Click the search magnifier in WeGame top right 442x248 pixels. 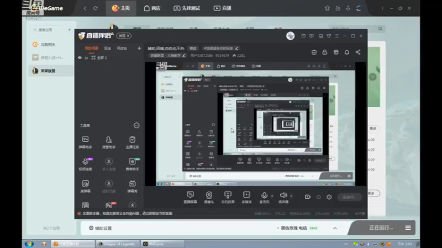pyautogui.click(x=380, y=29)
